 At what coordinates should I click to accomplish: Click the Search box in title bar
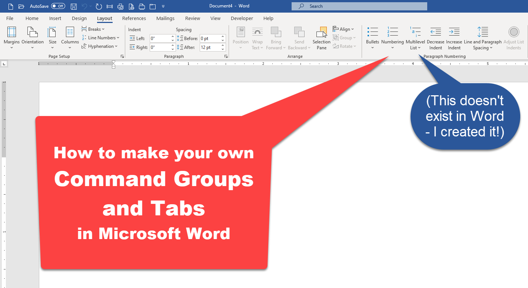[x=359, y=6]
